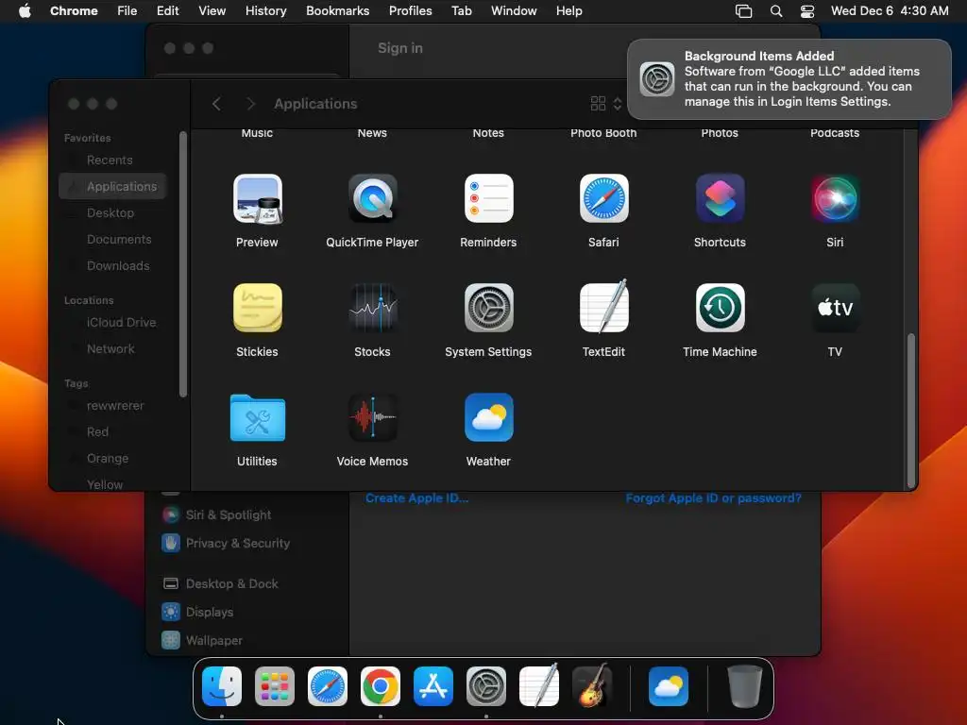The width and height of the screenshot is (967, 725).
Task: Click the Stage Manager menu bar icon
Action: [x=744, y=11]
